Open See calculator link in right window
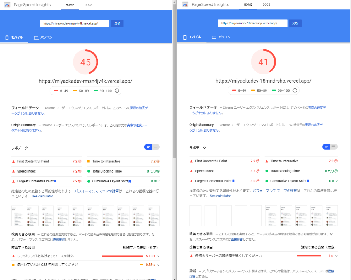The width and height of the screenshot is (351, 280). [x=221, y=196]
